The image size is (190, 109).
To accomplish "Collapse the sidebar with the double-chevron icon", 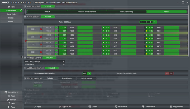I will (22, 57).
